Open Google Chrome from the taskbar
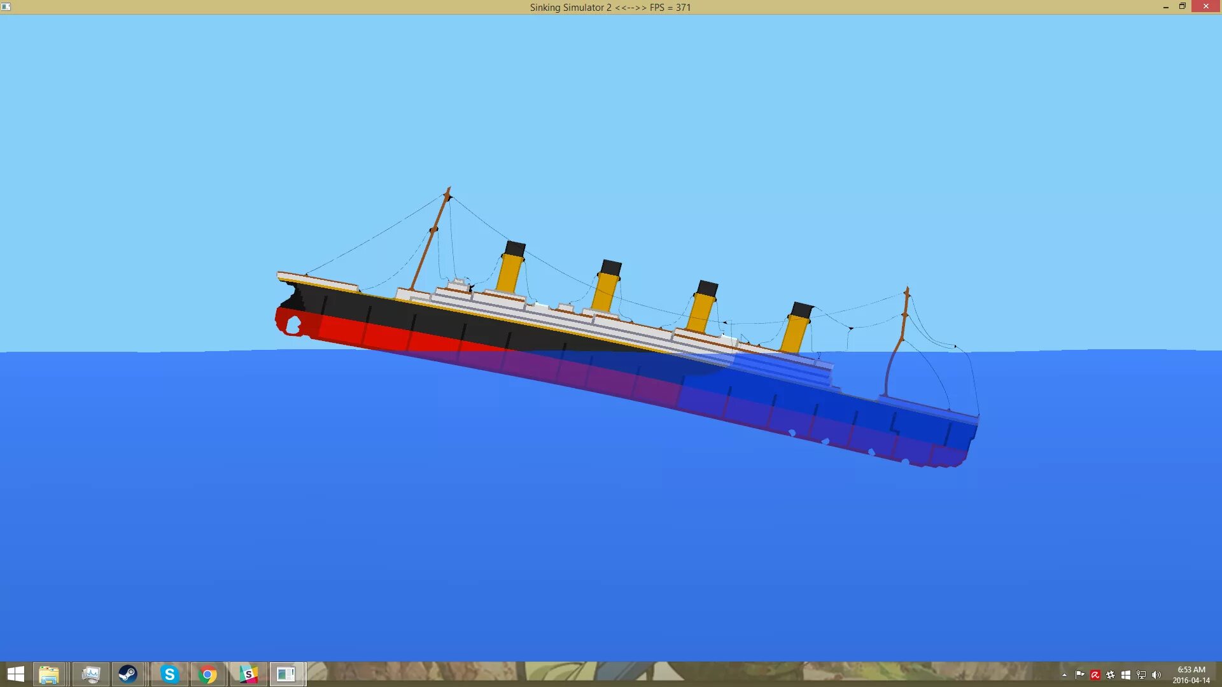1222x687 pixels. [207, 674]
